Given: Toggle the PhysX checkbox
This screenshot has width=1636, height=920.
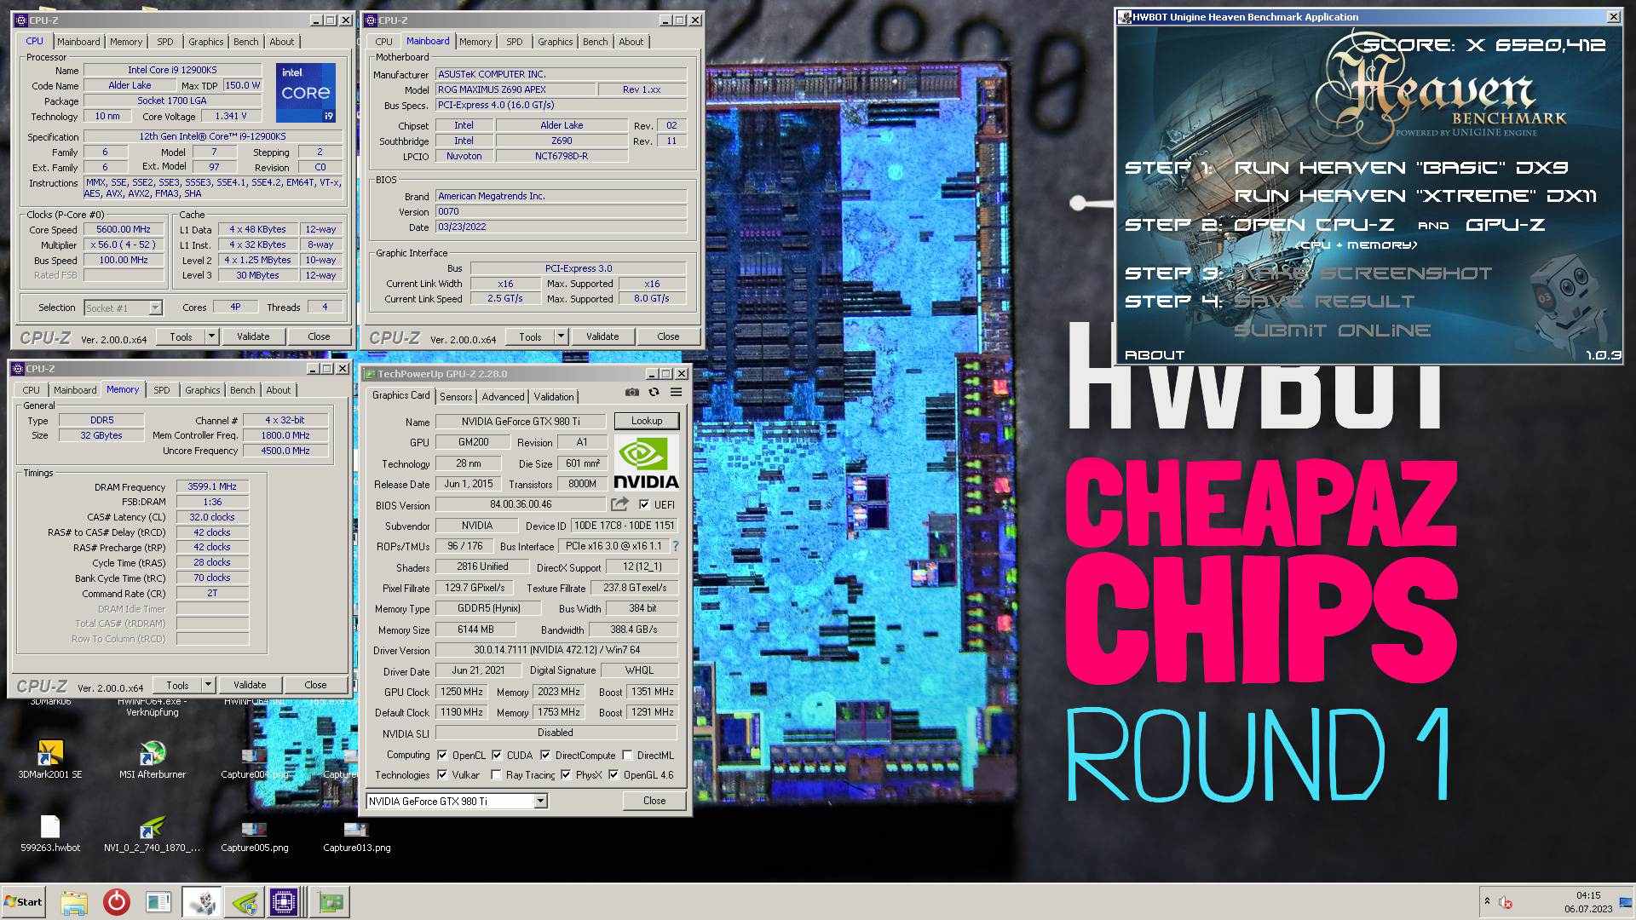Looking at the screenshot, I should [x=566, y=774].
